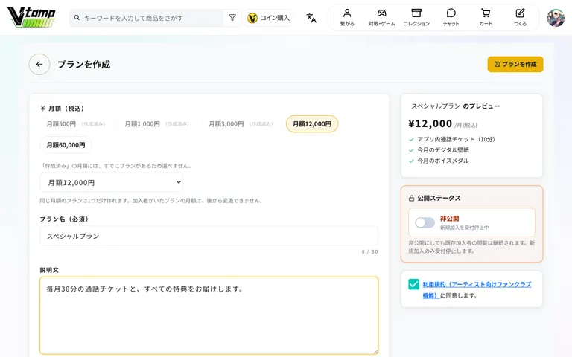Screen dimensions: 572x357
Task: Click the 繋がる menu label
Action: coord(347,24)
